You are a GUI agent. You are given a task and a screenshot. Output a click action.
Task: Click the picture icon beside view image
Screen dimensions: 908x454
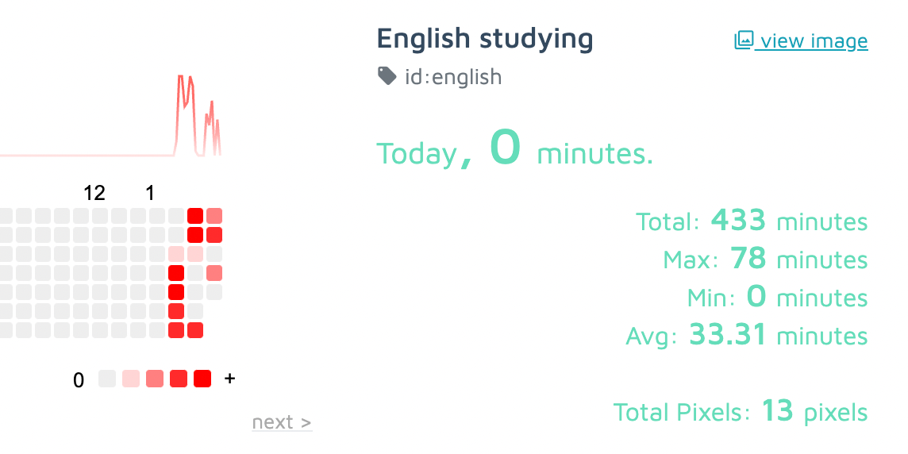pyautogui.click(x=744, y=40)
